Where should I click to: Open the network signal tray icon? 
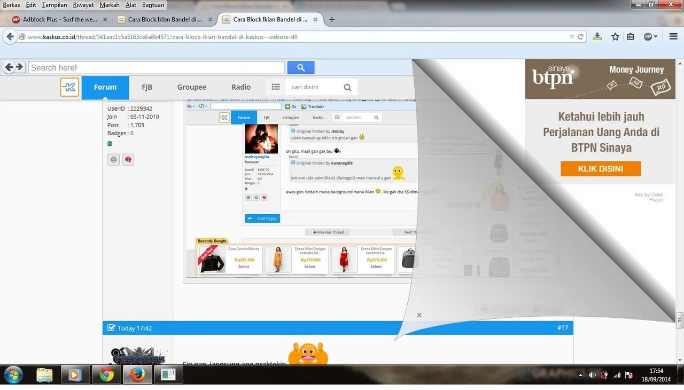tap(617, 375)
